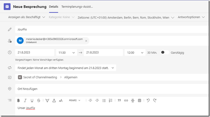This screenshot has width=210, height=117.
Task: Toggle strikethrough formatting
Action: click(39, 100)
